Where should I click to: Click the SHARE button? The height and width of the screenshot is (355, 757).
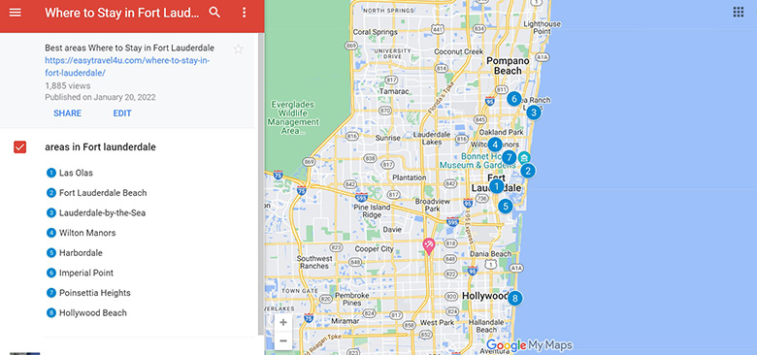[x=68, y=113]
